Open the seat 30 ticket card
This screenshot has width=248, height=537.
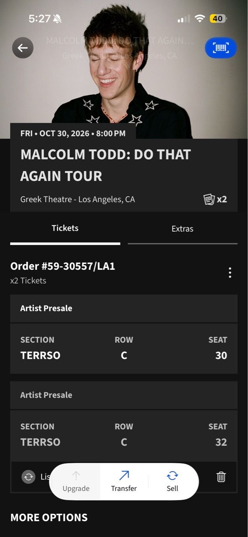pyautogui.click(x=124, y=348)
